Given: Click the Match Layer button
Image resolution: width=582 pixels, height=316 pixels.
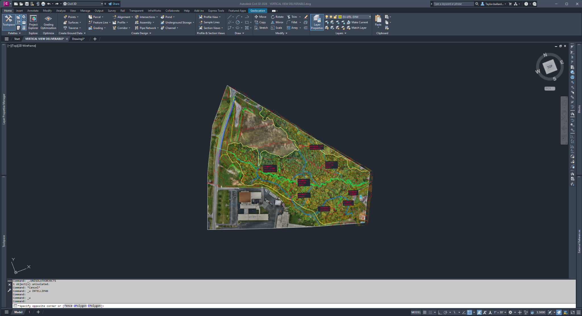Looking at the screenshot, I should 356,28.
